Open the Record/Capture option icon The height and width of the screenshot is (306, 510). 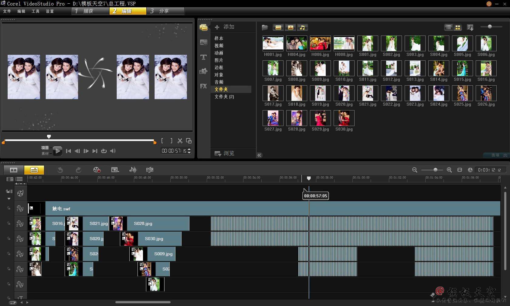[x=97, y=170]
